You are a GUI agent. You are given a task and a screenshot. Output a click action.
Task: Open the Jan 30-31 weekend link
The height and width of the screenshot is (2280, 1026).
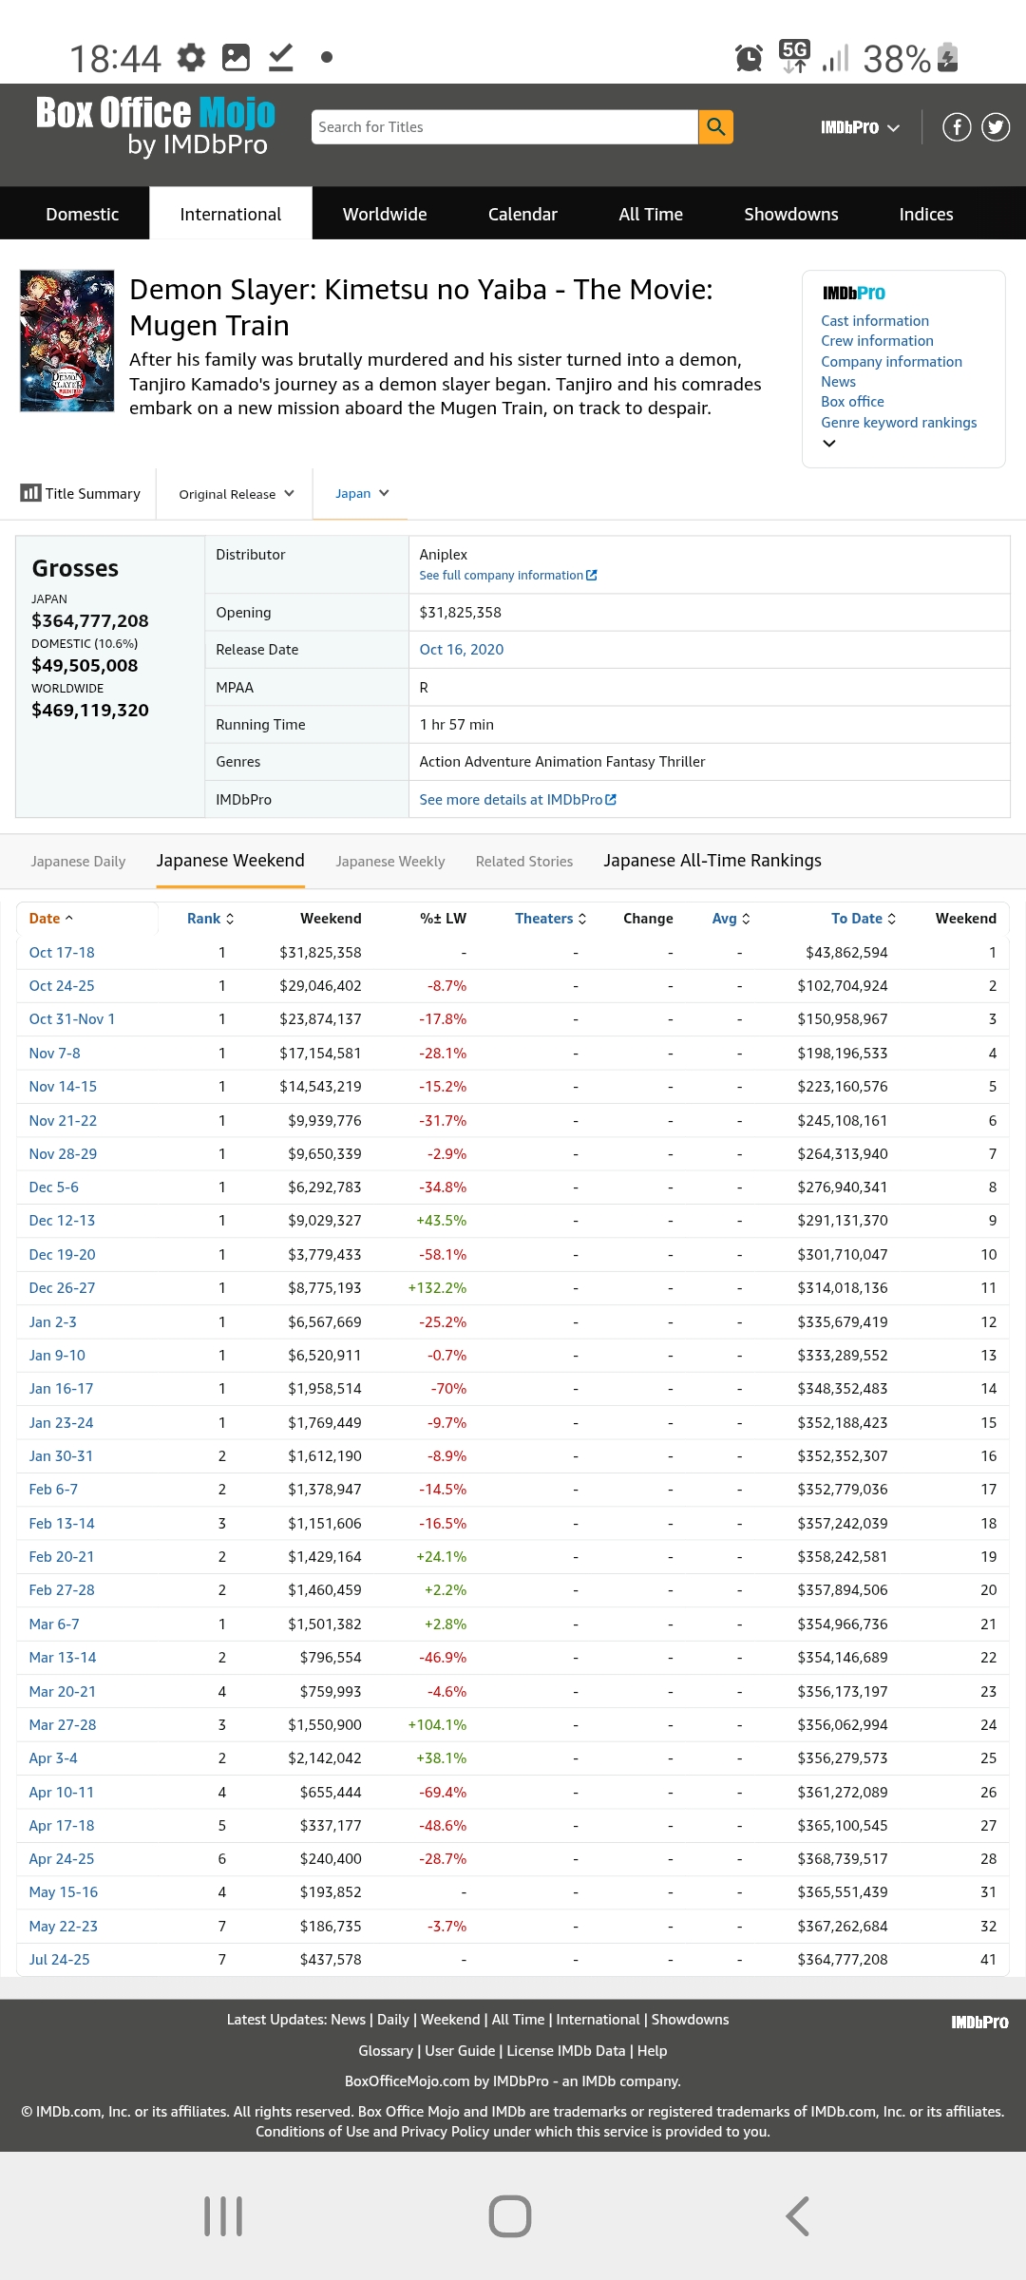(x=61, y=1456)
